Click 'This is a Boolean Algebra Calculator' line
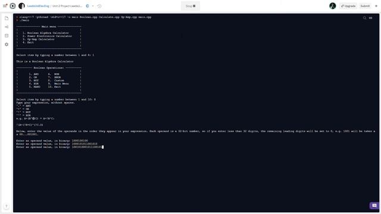Screen dimensions: 381x214 point(45,61)
